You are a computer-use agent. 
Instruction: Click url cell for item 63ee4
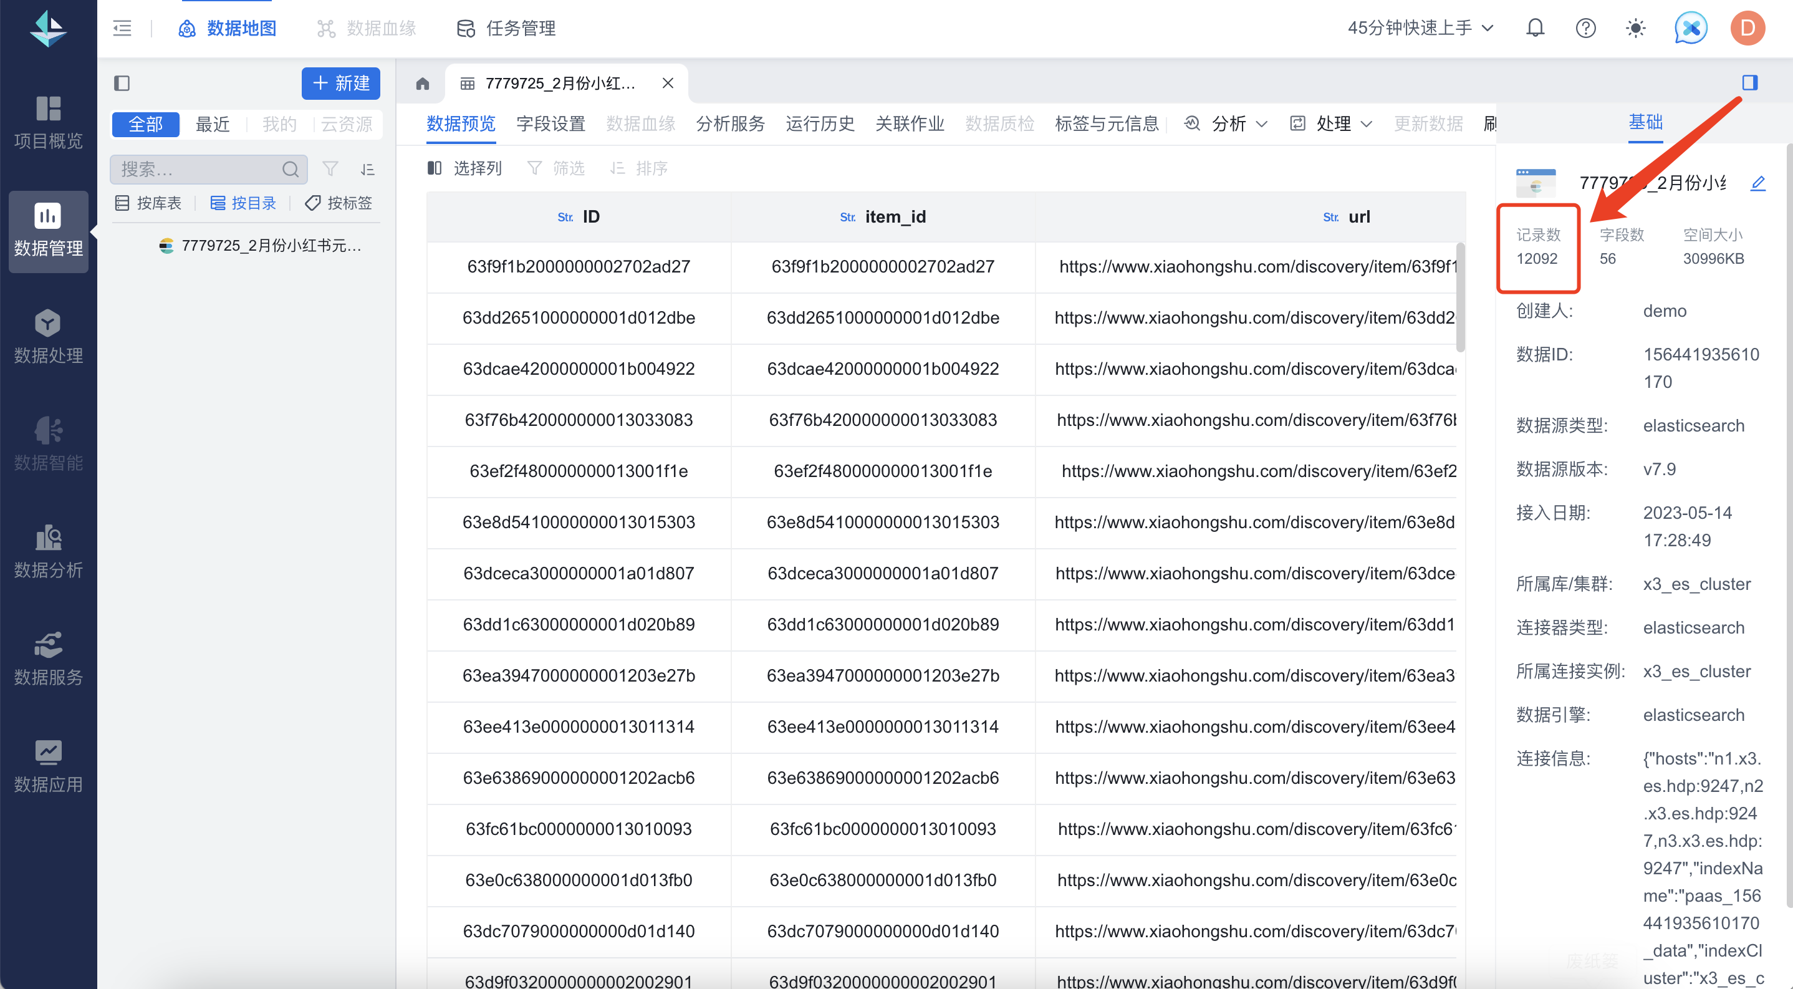tap(1246, 727)
